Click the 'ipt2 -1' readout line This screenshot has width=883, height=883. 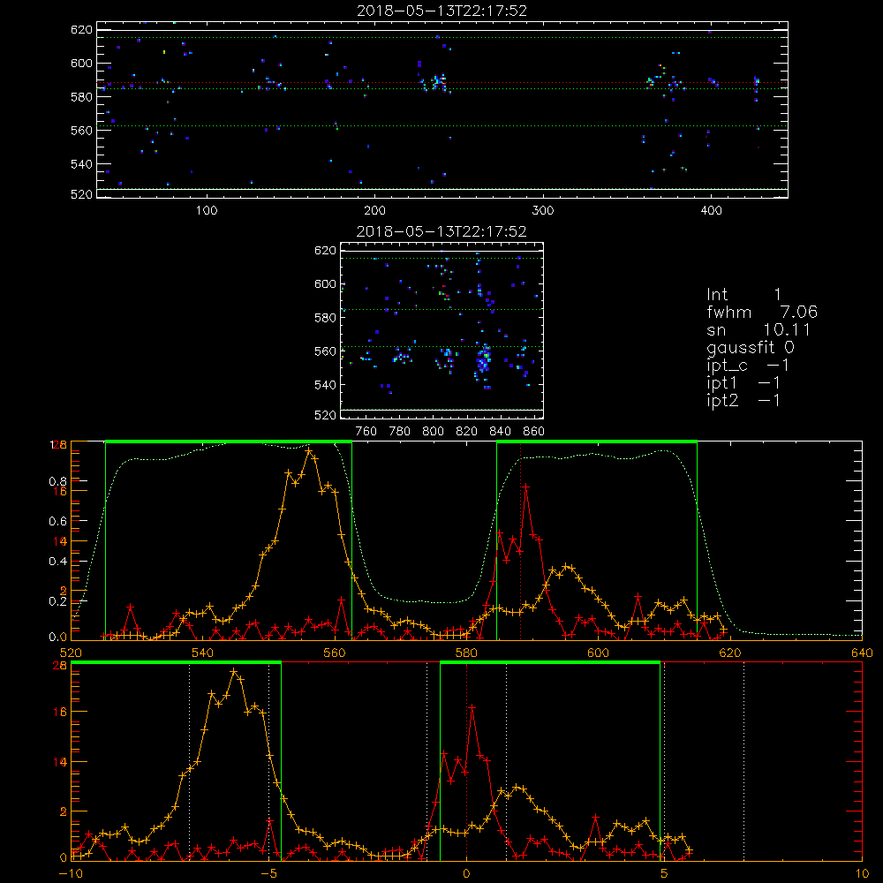pyautogui.click(x=743, y=400)
